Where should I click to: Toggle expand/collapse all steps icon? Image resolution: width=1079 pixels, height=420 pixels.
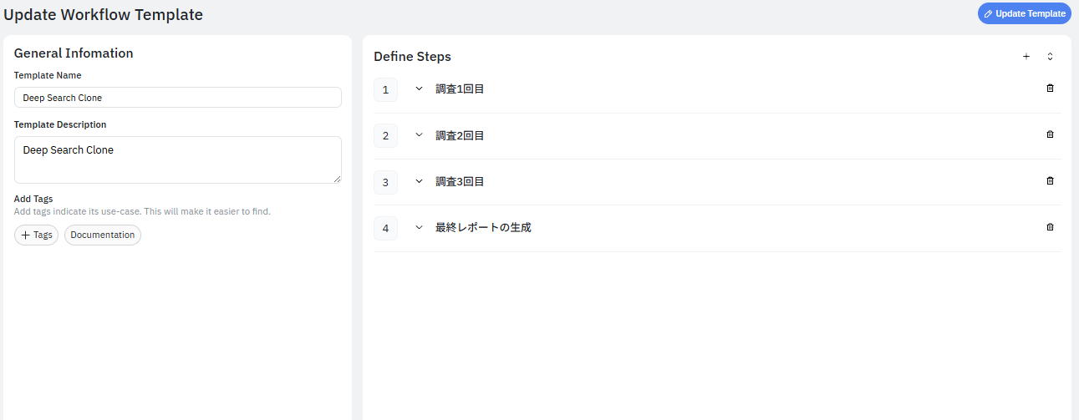coord(1050,57)
